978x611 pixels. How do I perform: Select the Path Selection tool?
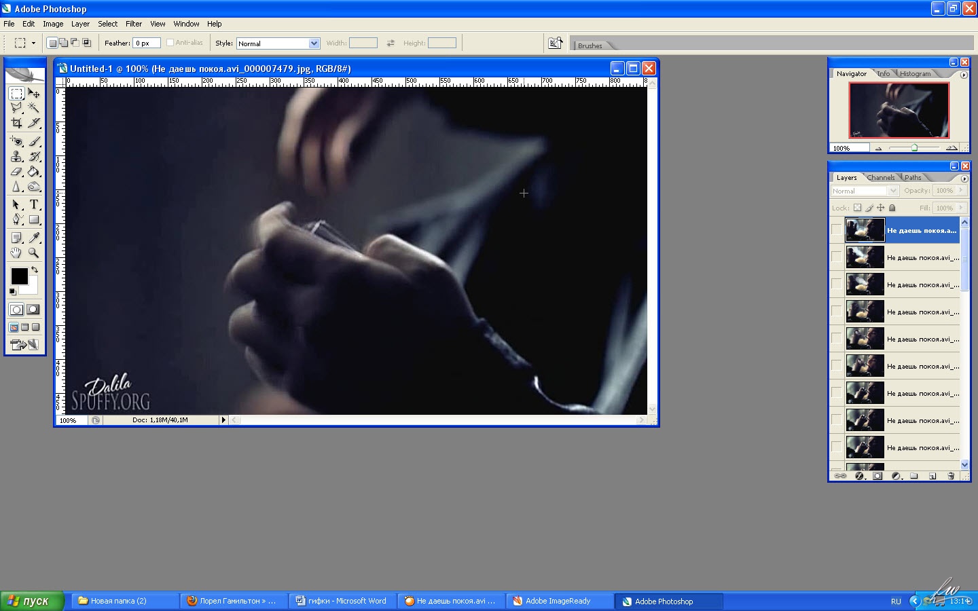[x=16, y=204]
